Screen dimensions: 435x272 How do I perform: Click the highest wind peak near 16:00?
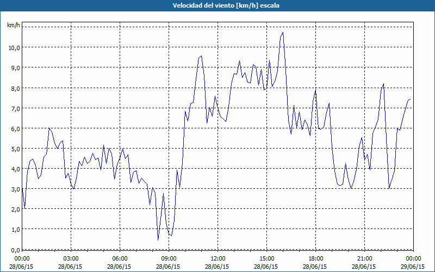point(283,33)
